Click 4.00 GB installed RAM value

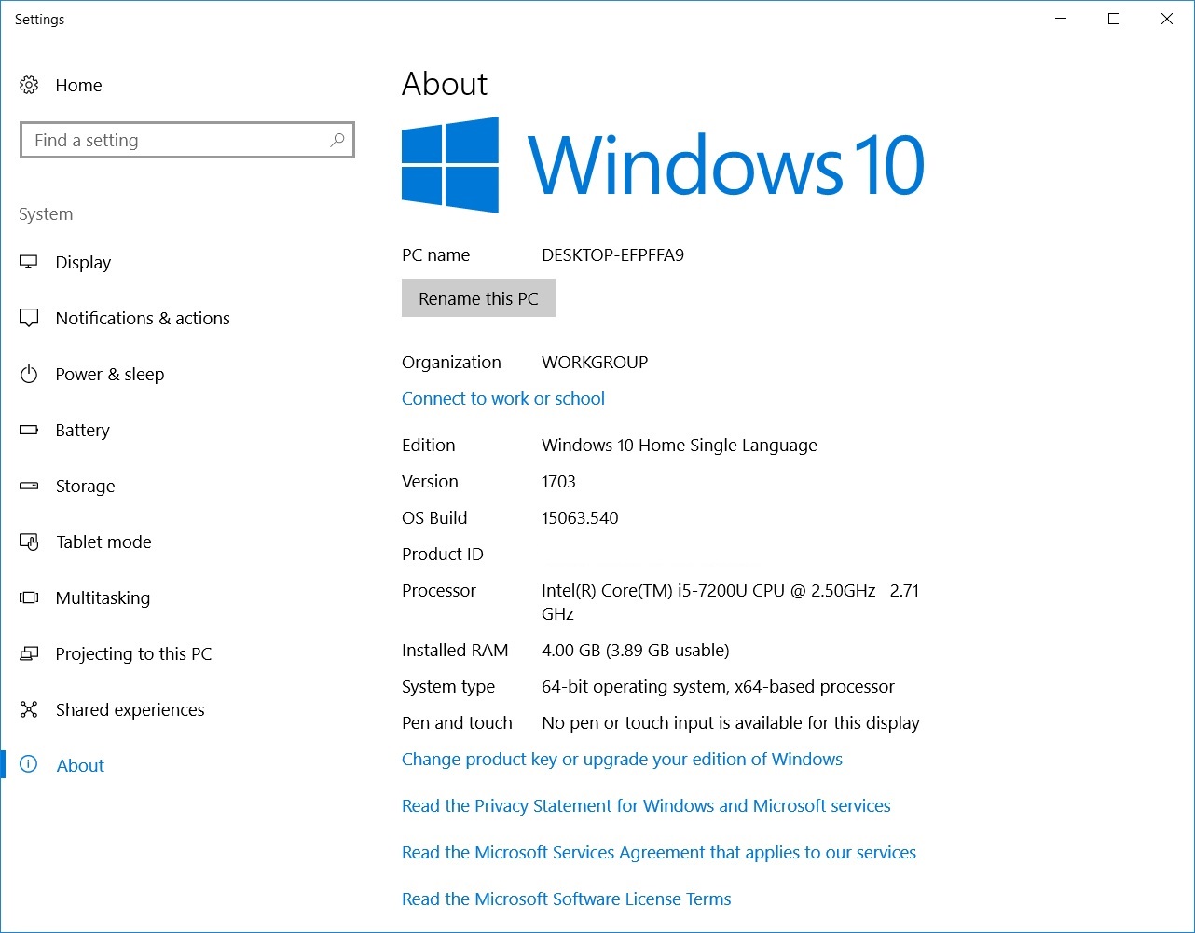635,650
